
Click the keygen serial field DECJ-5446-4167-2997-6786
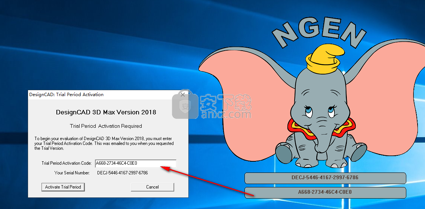tap(325, 178)
